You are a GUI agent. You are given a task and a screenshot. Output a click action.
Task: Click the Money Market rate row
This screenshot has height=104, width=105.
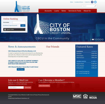tap(87, 66)
